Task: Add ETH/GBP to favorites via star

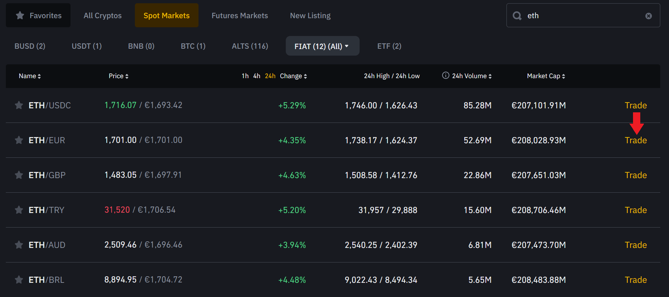Action: tap(19, 175)
